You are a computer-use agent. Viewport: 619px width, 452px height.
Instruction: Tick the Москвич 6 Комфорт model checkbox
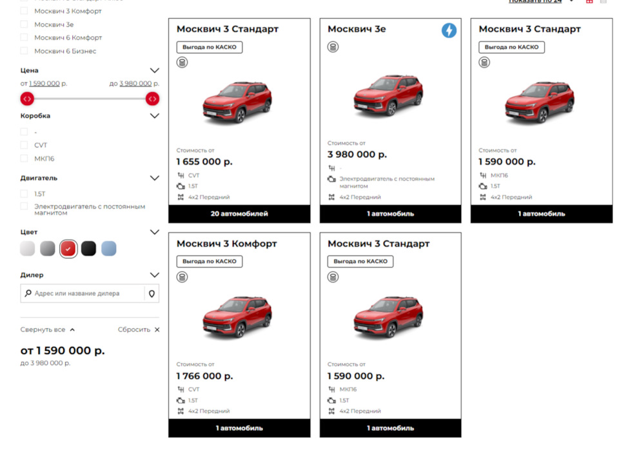click(x=24, y=37)
